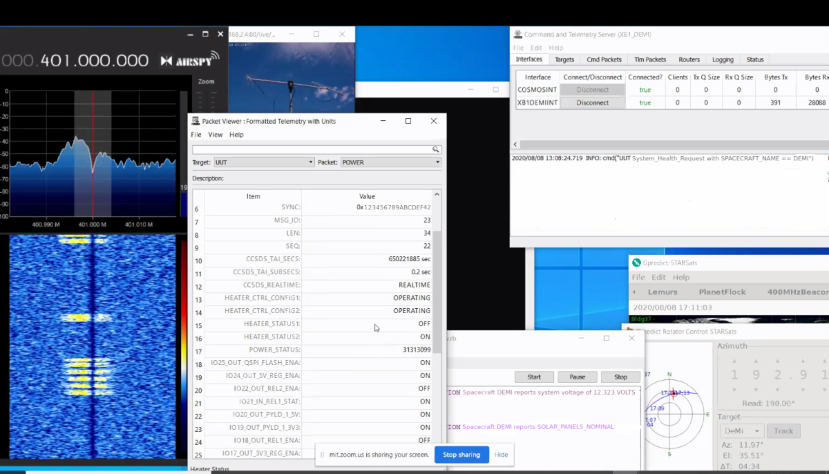
Task: Click the Command and Telemetry Server title icon
Action: 516,34
